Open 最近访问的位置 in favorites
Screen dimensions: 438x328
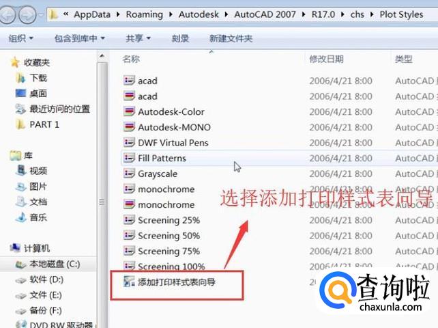coord(59,109)
